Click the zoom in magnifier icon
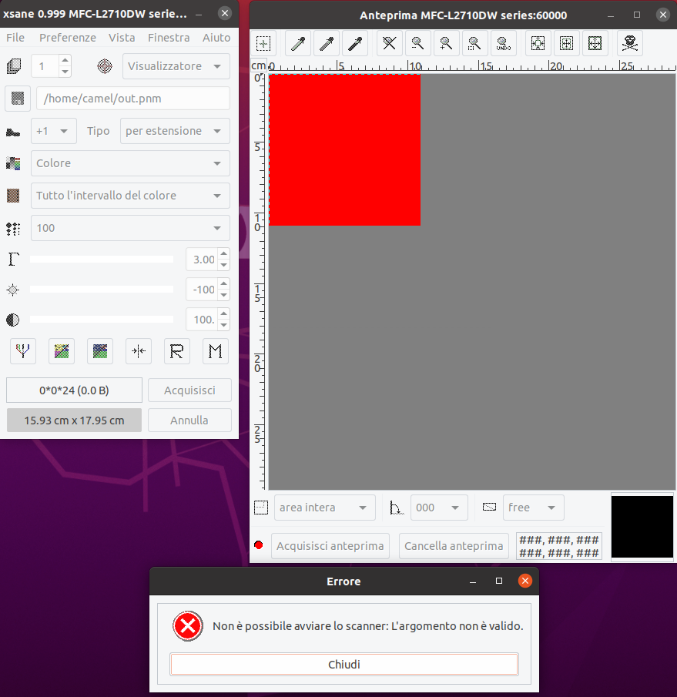Viewport: 677px width, 697px height. click(446, 43)
